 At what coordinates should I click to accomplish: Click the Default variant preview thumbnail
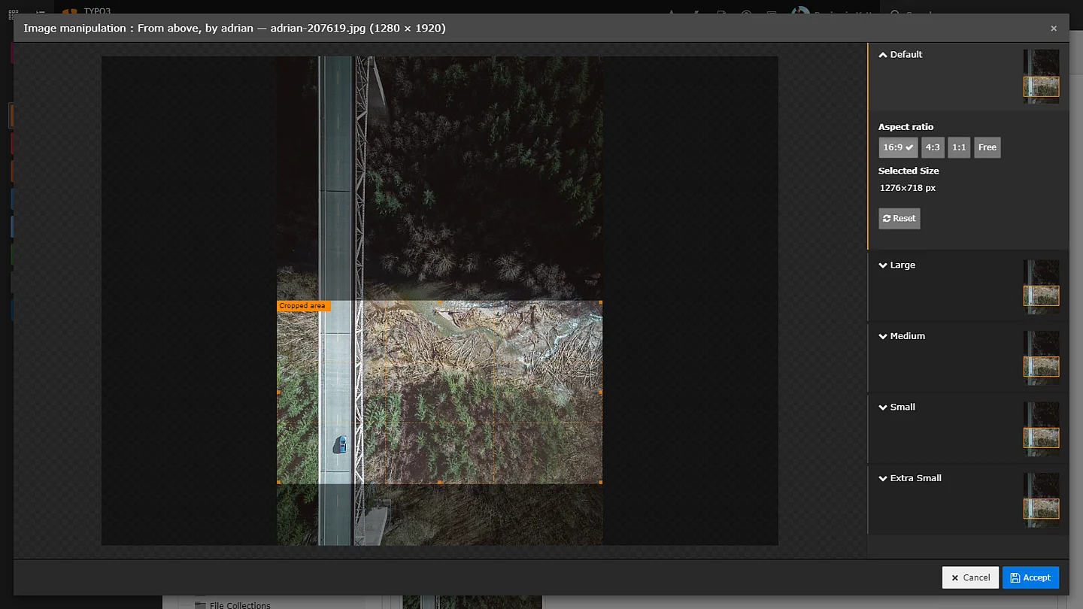1041,76
